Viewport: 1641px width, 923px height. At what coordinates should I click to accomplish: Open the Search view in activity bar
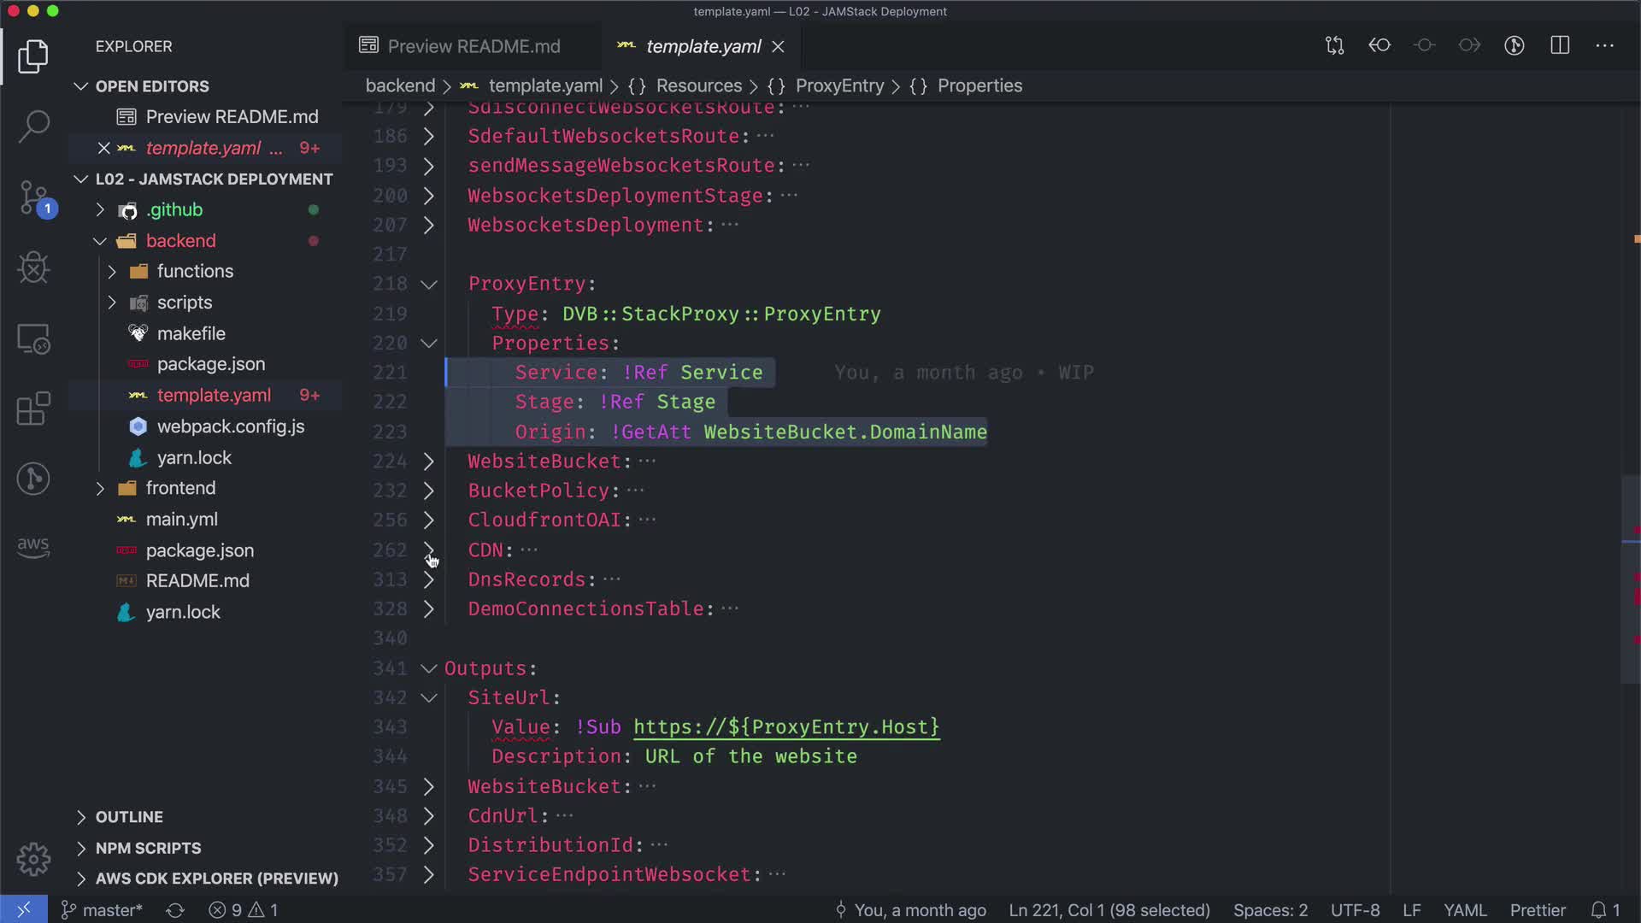click(33, 126)
